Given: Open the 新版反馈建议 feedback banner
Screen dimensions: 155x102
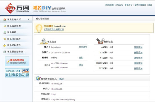Looking at the screenshot, I should point(17,61).
